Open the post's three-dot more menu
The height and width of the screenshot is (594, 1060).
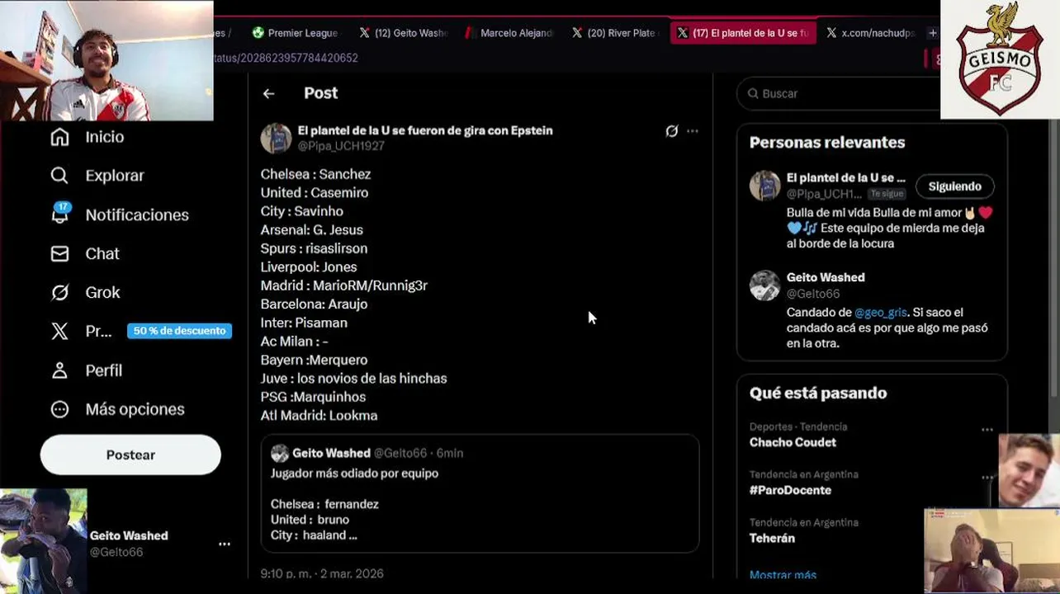693,131
